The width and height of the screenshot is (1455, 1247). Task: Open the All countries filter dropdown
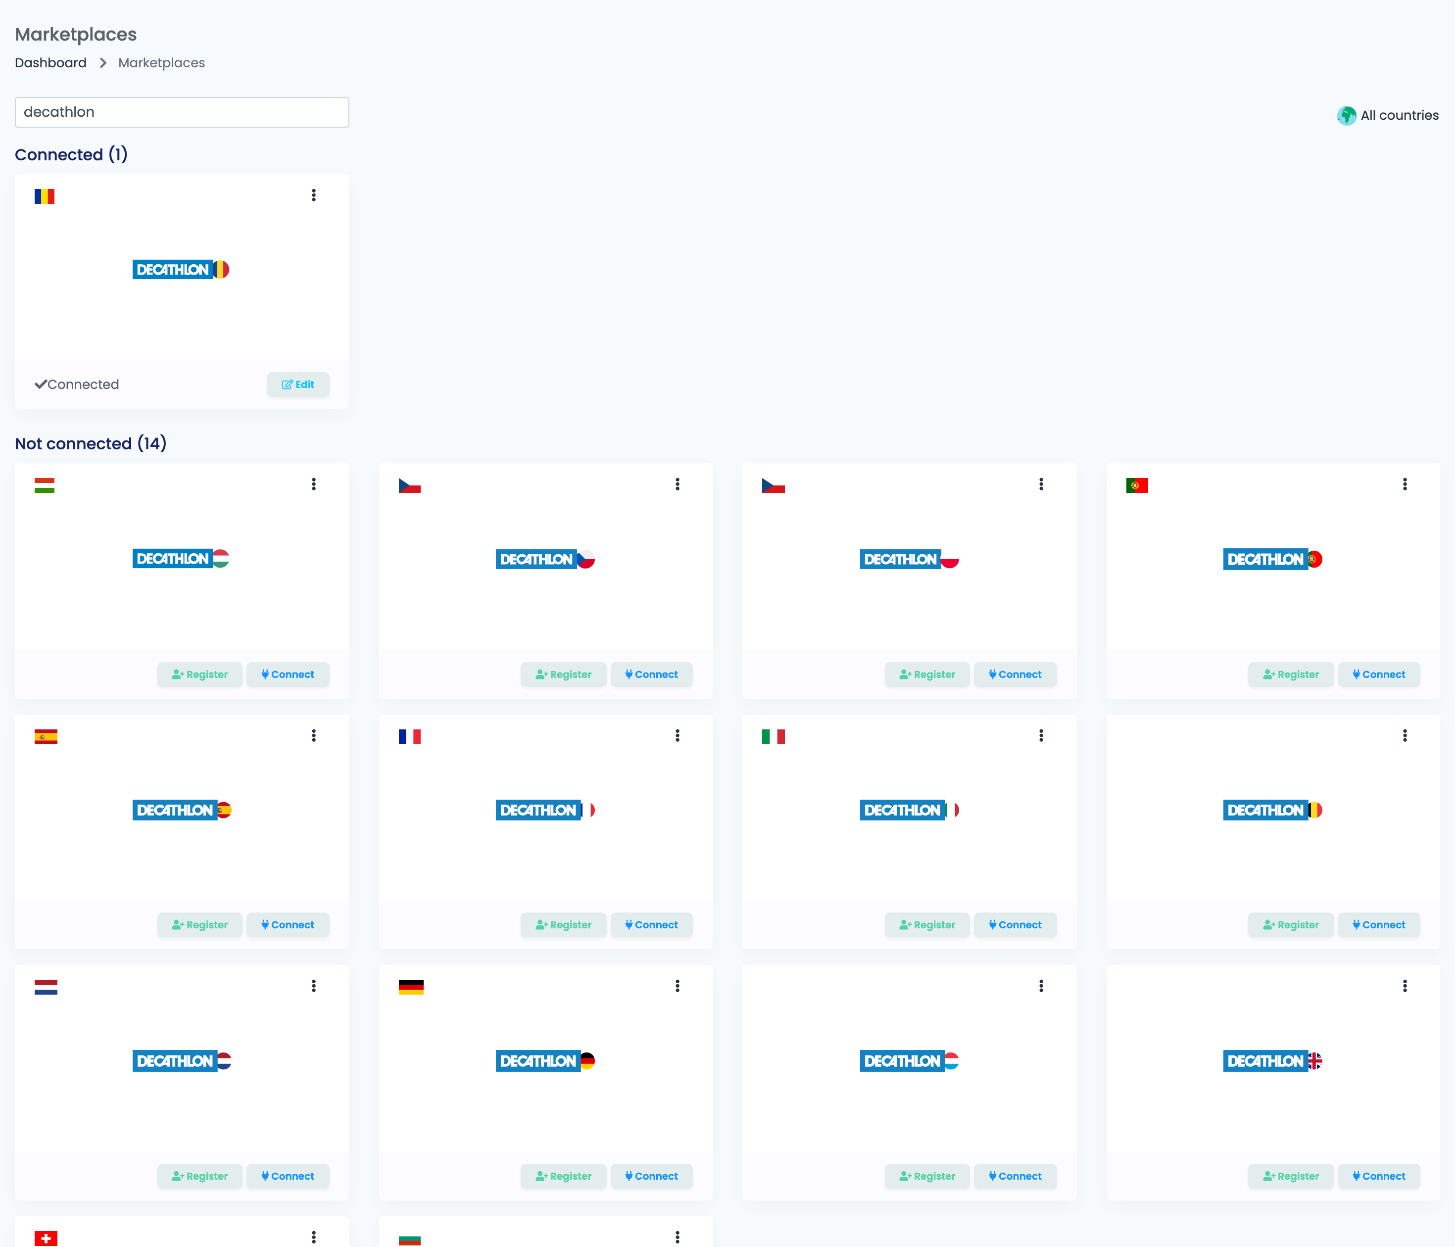(x=1388, y=115)
